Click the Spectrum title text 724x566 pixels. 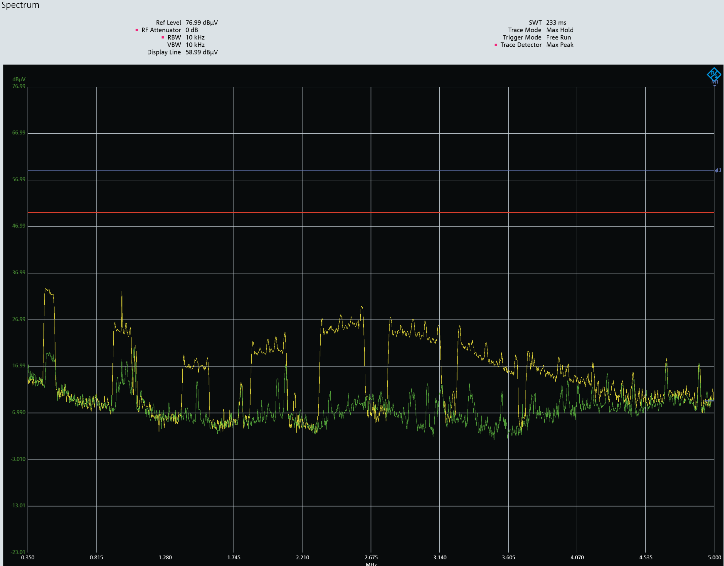[x=20, y=5]
